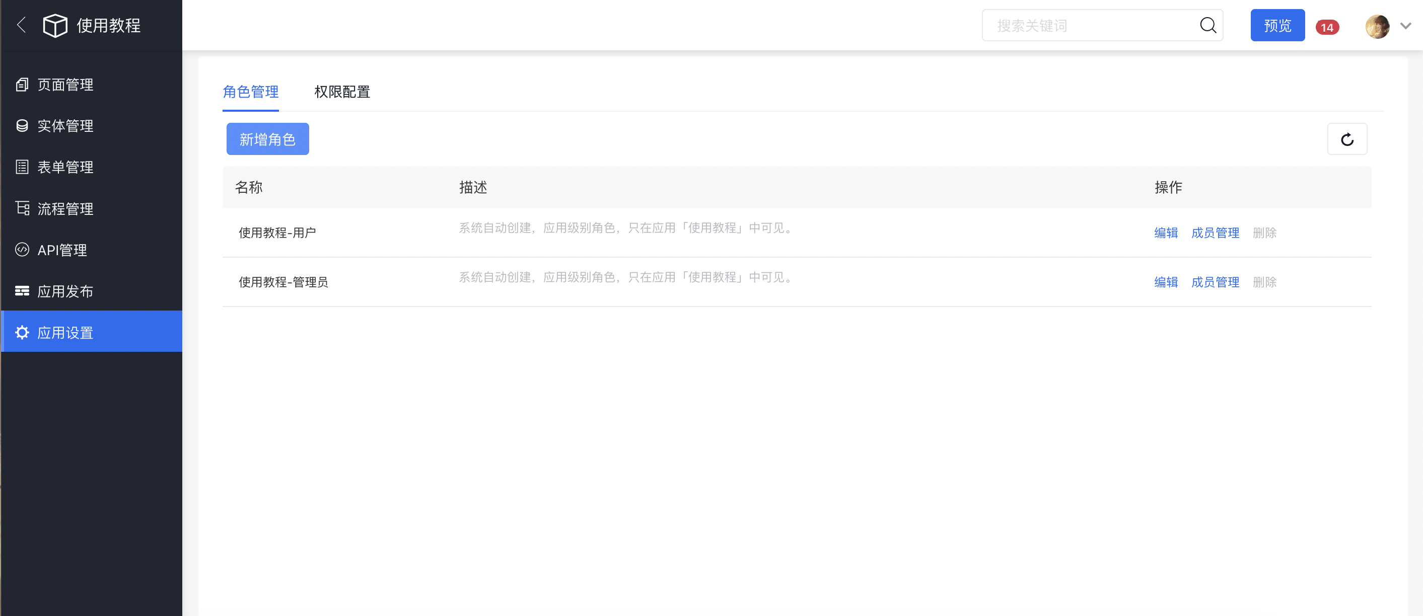This screenshot has height=616, width=1423.
Task: Expand the user account dropdown chevron
Action: click(x=1406, y=25)
